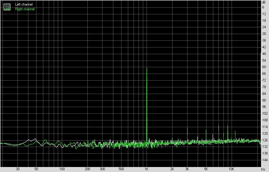Image resolution: width=269 pixels, height=172 pixels.
Task: Click the 1K frequency axis label
Action: (x=146, y=169)
